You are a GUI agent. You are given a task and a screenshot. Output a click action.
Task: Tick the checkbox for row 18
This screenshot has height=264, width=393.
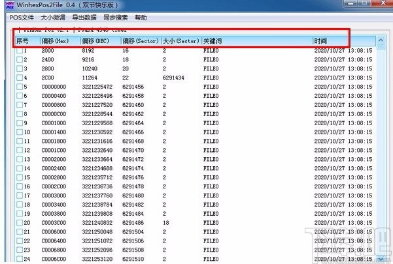20,205
